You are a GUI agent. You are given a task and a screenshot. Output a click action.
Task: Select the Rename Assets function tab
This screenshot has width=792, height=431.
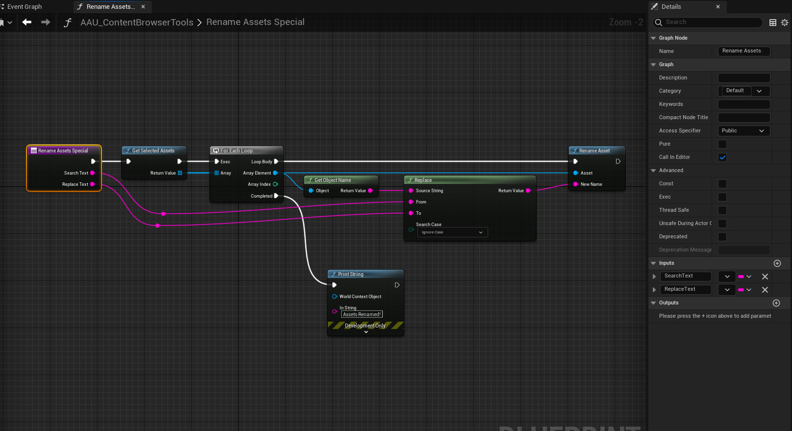[x=111, y=7]
